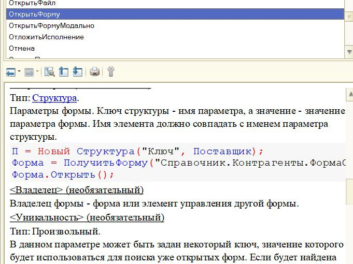The image size is (353, 264).
Task: Click the sentence starting with Владелец формы
Action: click(154, 204)
